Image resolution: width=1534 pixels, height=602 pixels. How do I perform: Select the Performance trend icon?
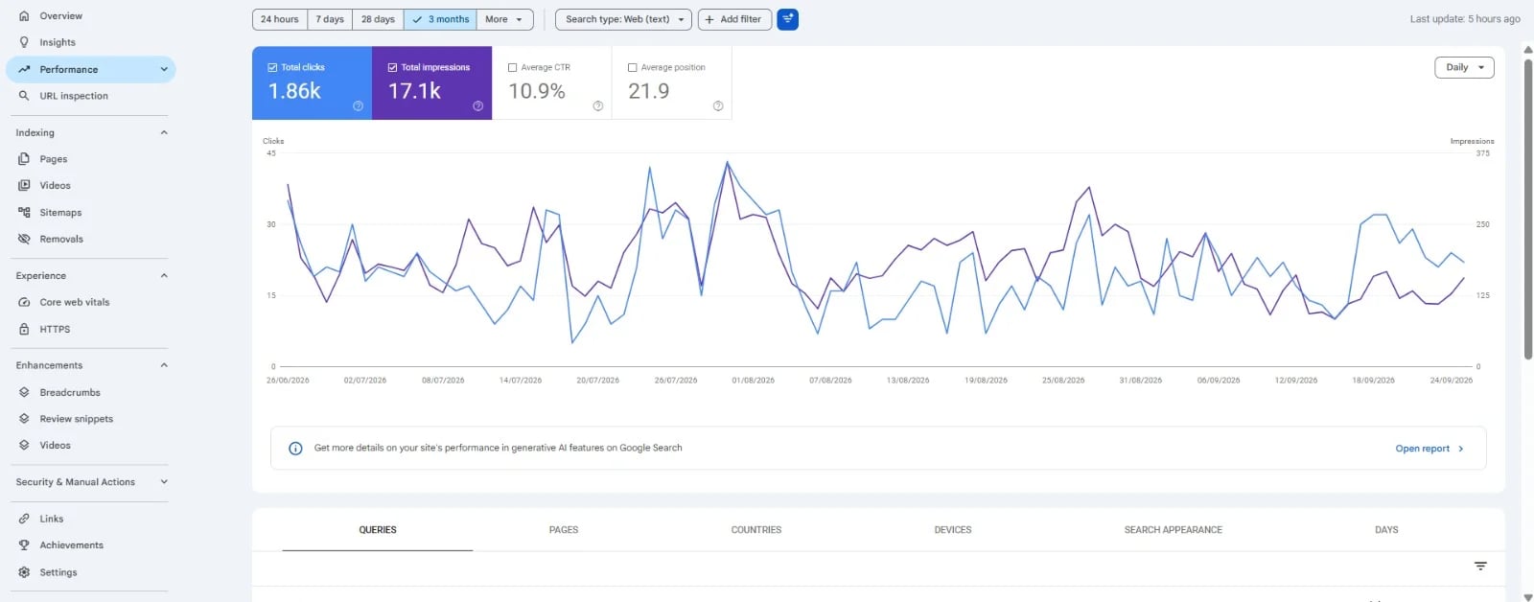coord(24,69)
